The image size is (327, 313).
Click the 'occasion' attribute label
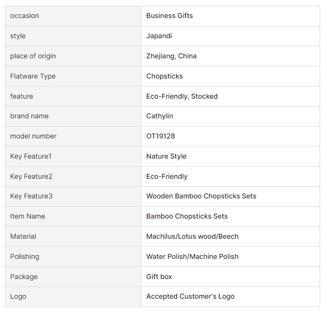24,16
